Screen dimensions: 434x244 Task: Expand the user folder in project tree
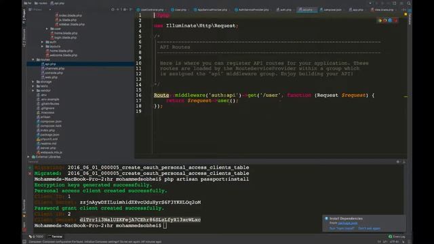[x=47, y=28]
